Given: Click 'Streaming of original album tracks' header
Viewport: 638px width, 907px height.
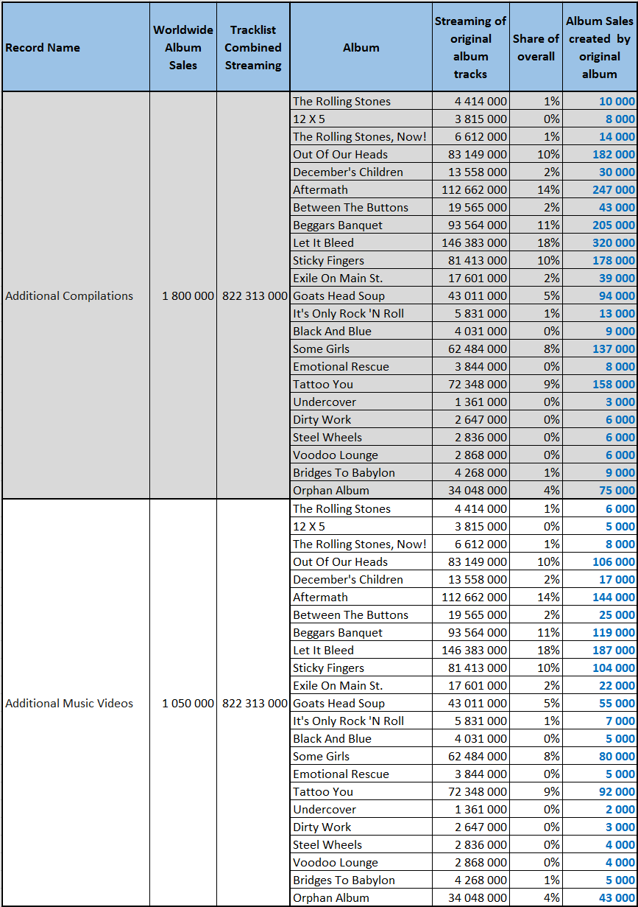Looking at the screenshot, I should click(x=471, y=47).
